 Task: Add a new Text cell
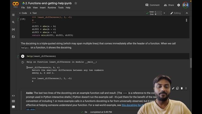(x=33, y=13)
